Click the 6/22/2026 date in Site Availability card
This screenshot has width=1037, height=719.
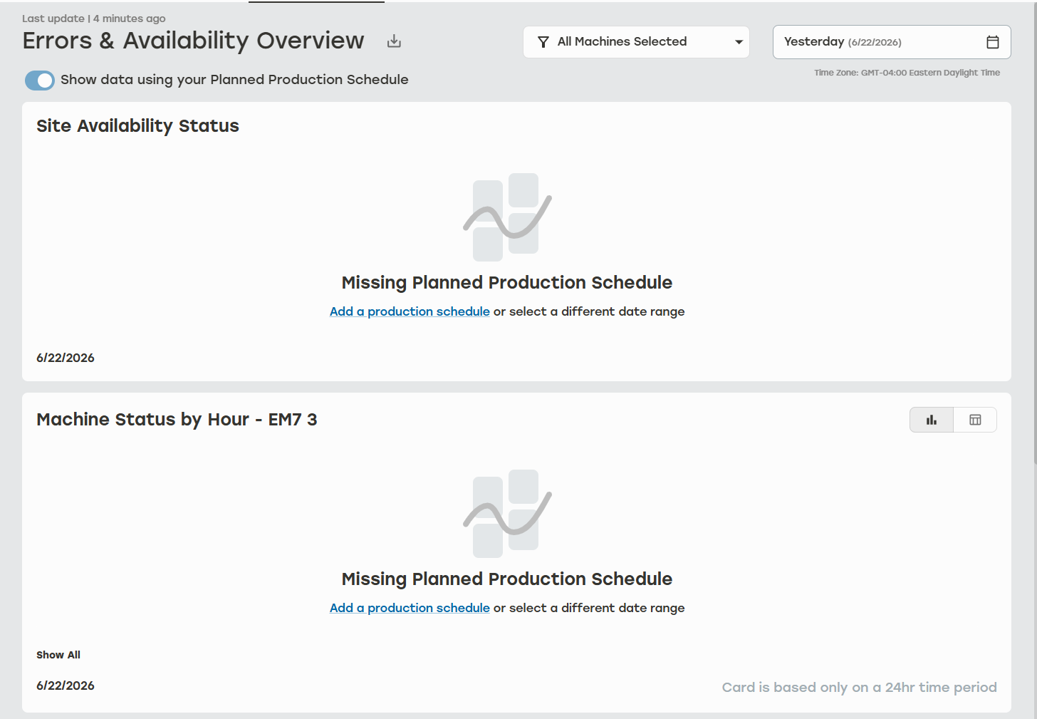66,358
